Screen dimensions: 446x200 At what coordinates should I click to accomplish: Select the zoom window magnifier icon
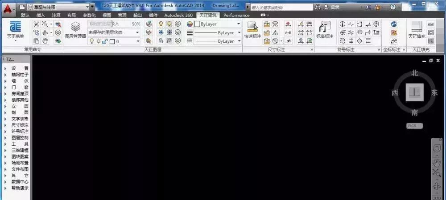click(45, 24)
